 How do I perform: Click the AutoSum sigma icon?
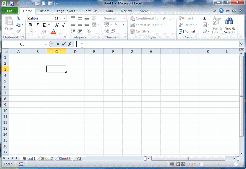(205, 18)
